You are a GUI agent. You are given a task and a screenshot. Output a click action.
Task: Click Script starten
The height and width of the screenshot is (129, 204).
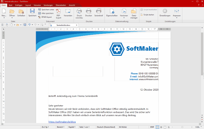(x=147, y=15)
